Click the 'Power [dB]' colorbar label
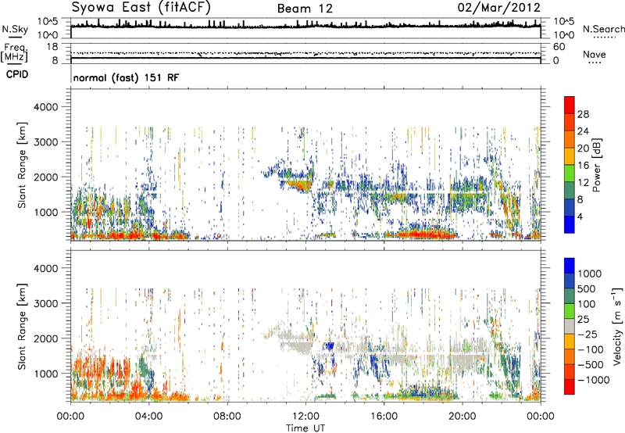 coord(597,165)
